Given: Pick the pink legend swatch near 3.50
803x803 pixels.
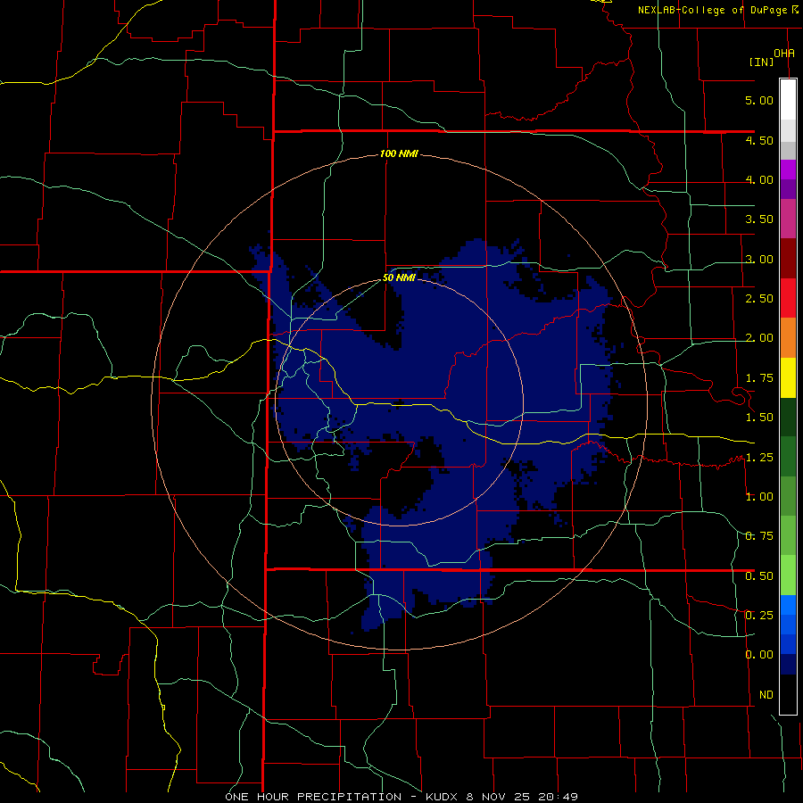Looking at the screenshot, I should click(788, 219).
